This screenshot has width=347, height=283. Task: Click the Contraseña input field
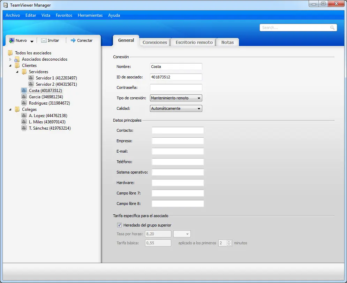point(176,87)
